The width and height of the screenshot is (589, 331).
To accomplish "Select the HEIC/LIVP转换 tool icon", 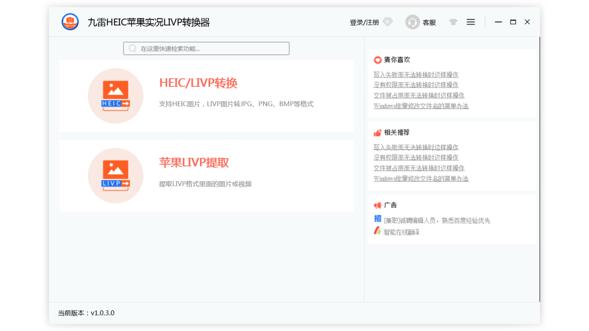I will pyautogui.click(x=115, y=96).
